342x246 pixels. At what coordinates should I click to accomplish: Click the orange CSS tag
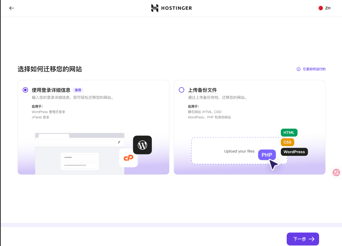(287, 142)
